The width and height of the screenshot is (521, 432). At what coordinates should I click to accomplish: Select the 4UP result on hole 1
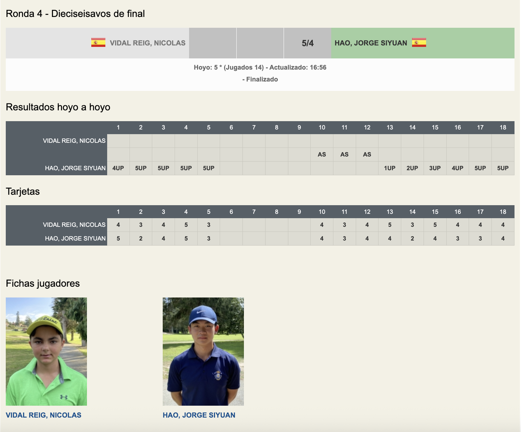[118, 168]
